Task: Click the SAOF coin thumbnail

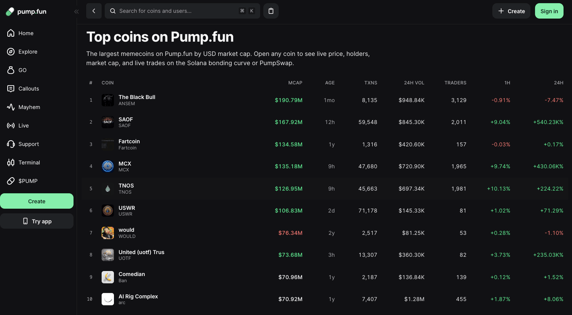Action: pos(108,122)
